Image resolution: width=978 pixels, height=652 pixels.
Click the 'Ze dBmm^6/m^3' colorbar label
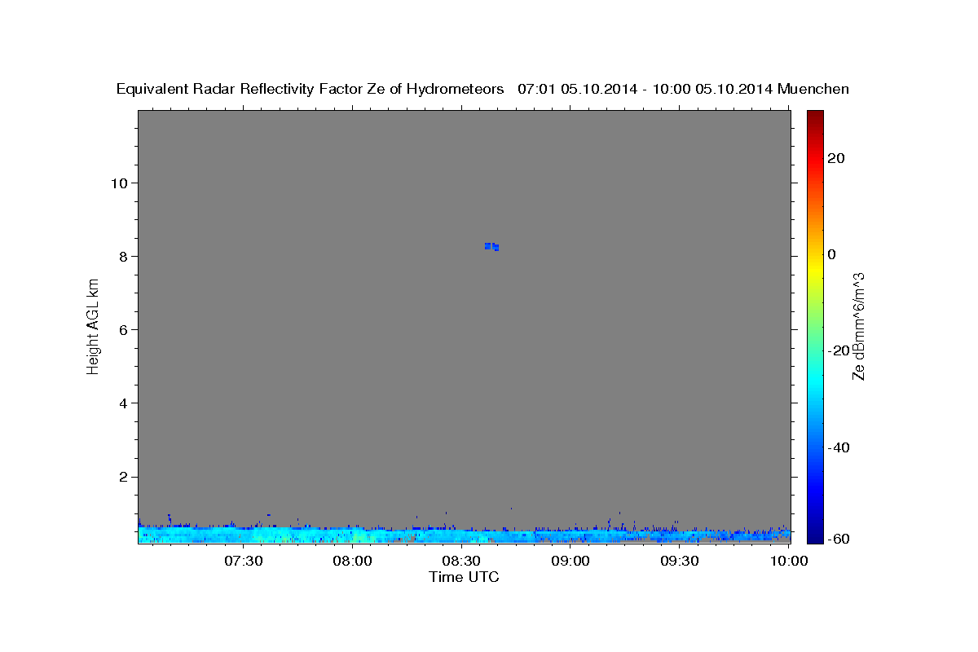click(x=858, y=326)
